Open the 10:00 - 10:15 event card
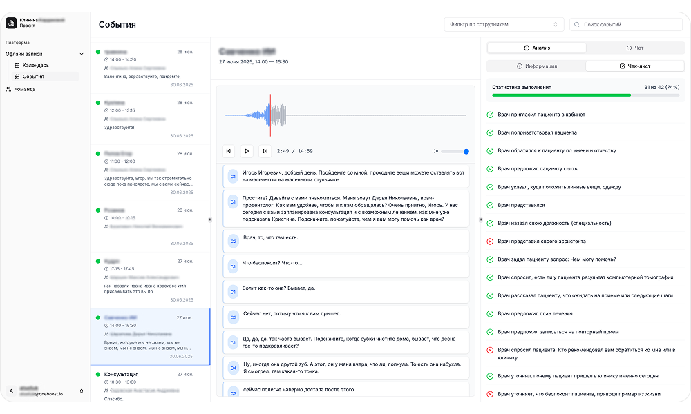This screenshot has width=691, height=414. [x=150, y=227]
